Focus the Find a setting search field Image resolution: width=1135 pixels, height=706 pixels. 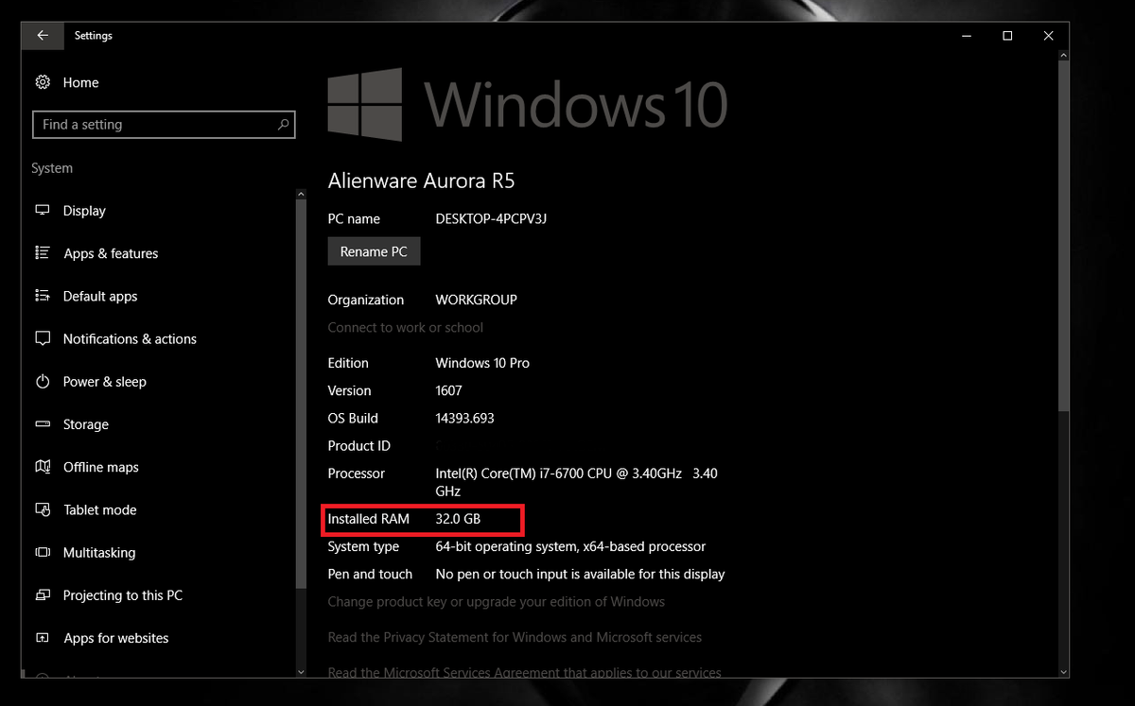[163, 125]
